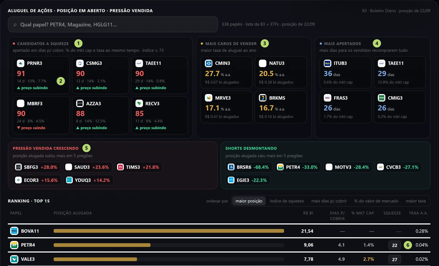439x266 pixels.
Task: Sort by % do valor de mercado
Action: click(376, 201)
